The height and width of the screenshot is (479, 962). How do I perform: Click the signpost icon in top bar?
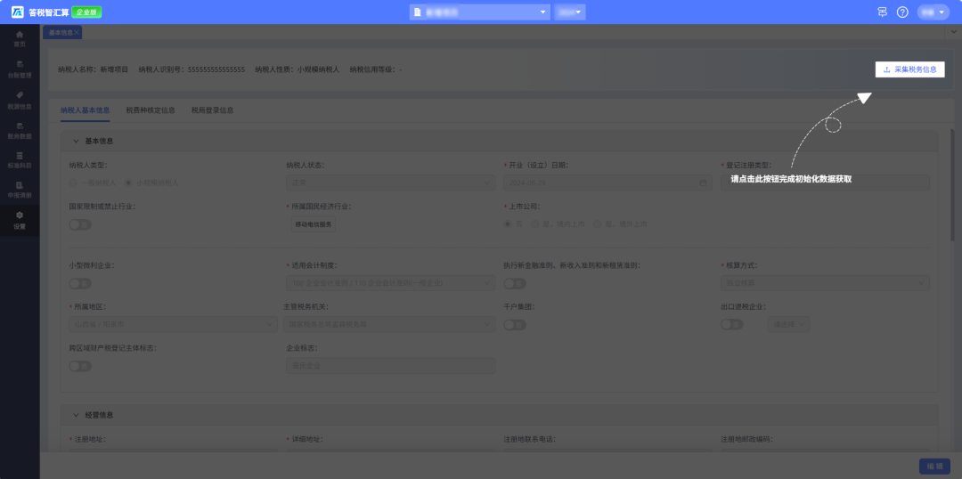tap(883, 12)
